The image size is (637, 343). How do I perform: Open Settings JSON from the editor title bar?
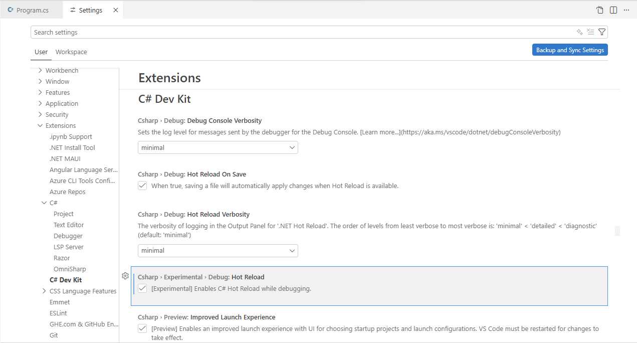click(x=600, y=10)
